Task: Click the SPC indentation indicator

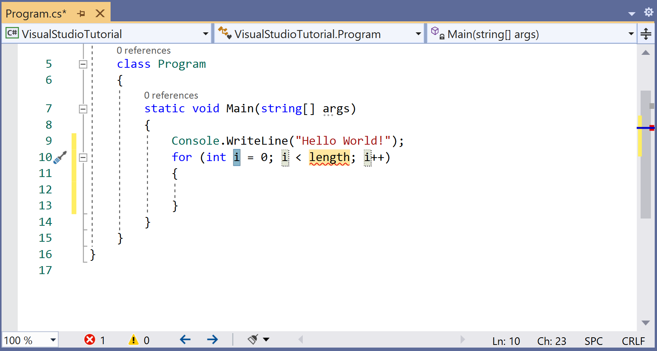Action: point(594,341)
